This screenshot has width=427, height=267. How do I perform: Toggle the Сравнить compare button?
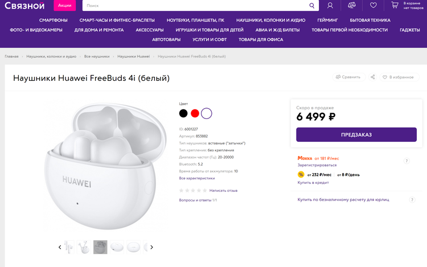[x=348, y=77]
